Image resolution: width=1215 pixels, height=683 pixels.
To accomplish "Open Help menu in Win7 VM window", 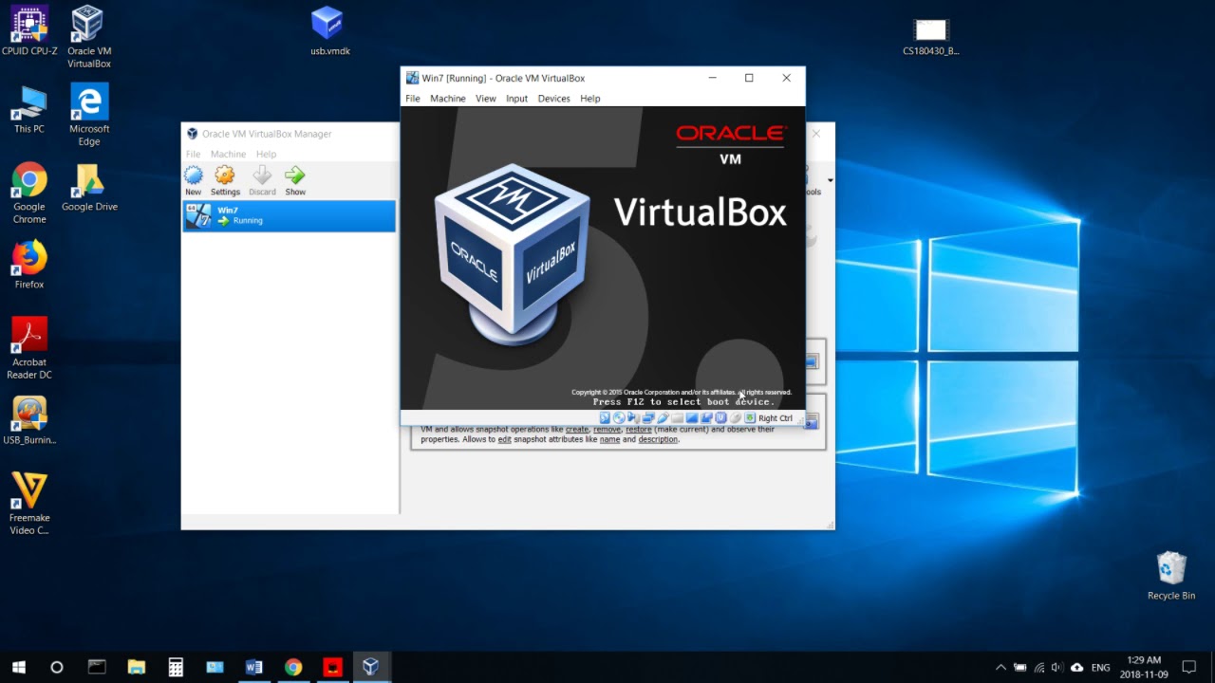I will tap(590, 99).
